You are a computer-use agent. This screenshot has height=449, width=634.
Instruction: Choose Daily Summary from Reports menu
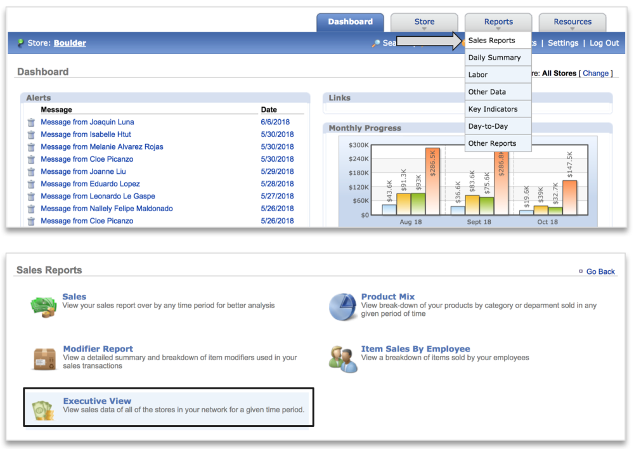(x=498, y=58)
